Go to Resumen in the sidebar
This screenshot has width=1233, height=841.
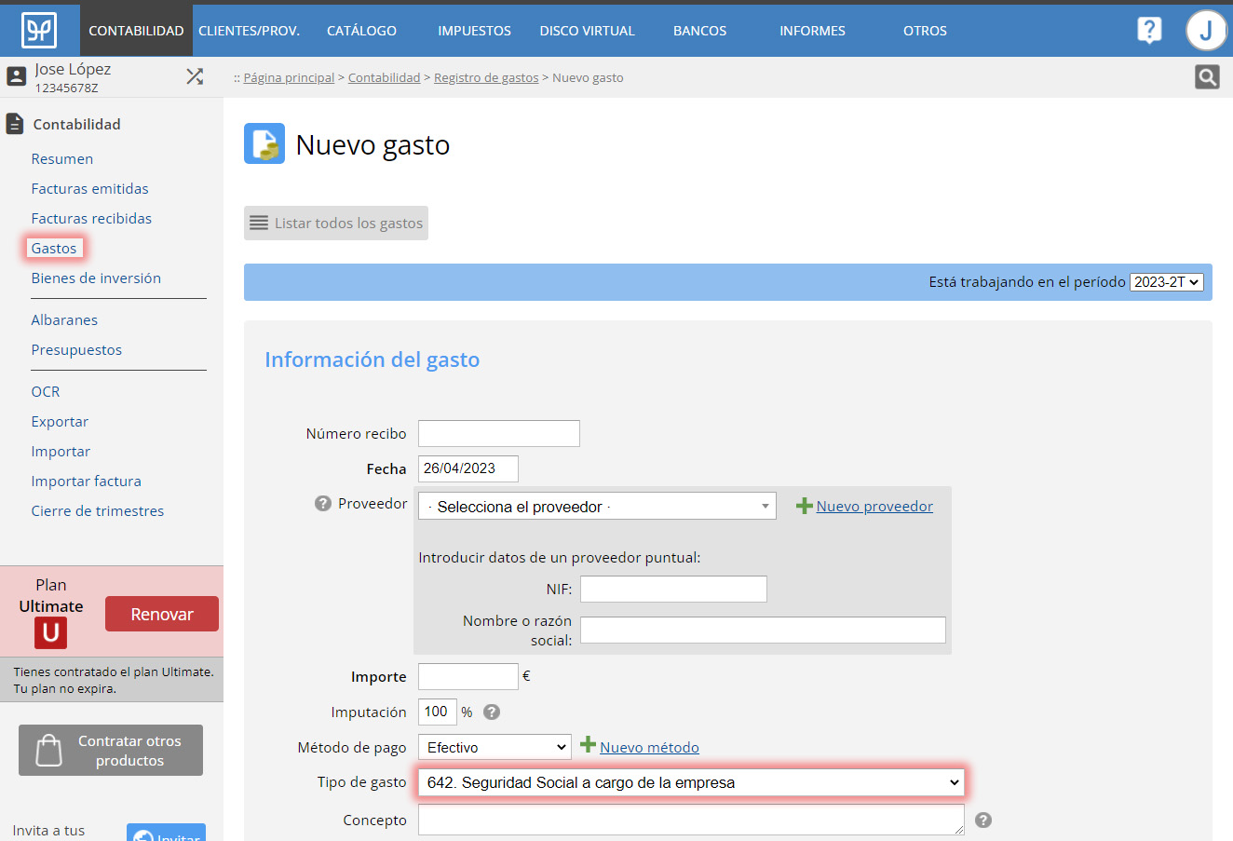click(x=62, y=159)
